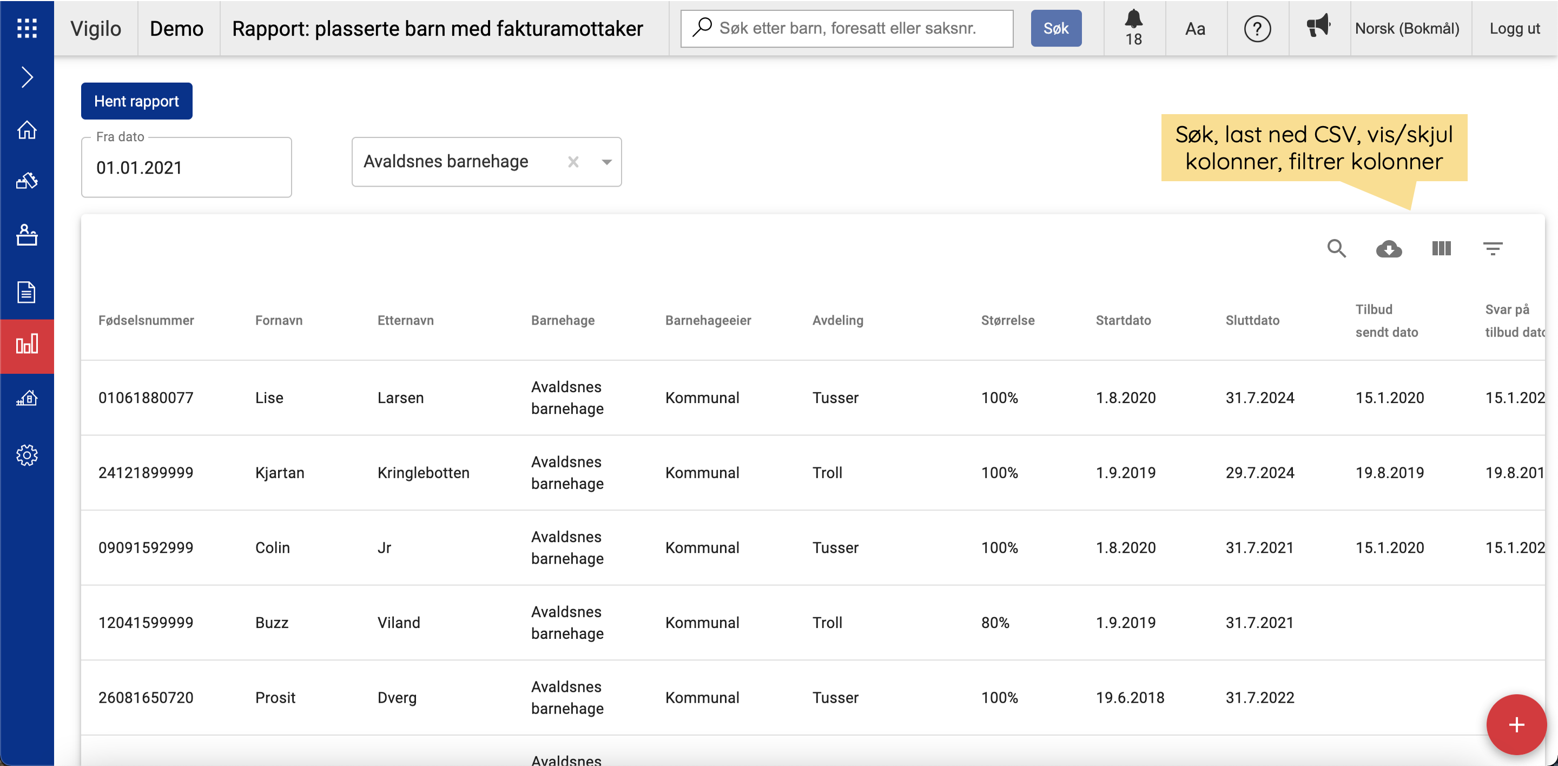Click surname Kringlebotten
The image size is (1558, 766).
click(424, 473)
